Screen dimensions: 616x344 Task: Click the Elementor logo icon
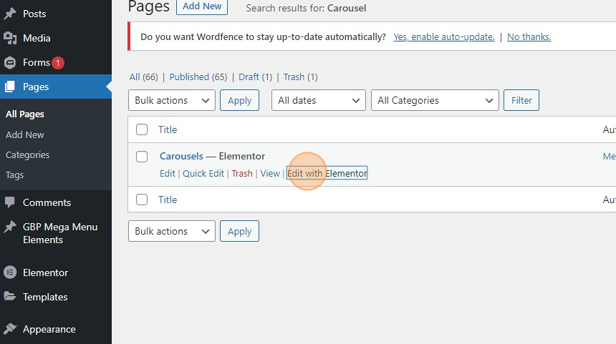10,272
